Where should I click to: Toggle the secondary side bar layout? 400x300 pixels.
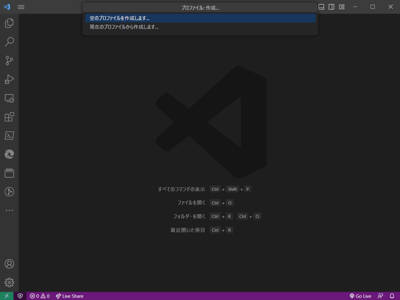(x=331, y=7)
